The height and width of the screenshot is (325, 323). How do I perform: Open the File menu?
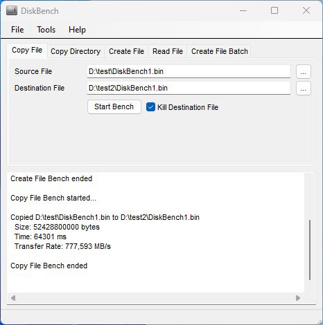click(17, 30)
